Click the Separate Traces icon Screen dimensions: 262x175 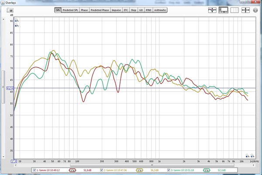coord(212,10)
